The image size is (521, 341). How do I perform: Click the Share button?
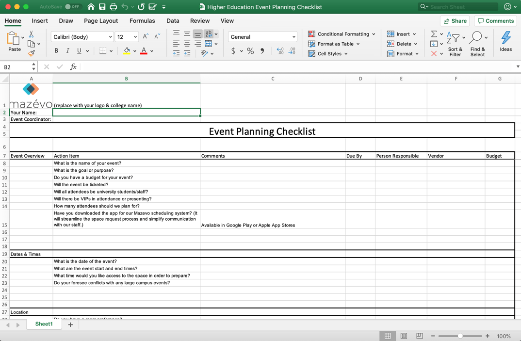pos(455,21)
